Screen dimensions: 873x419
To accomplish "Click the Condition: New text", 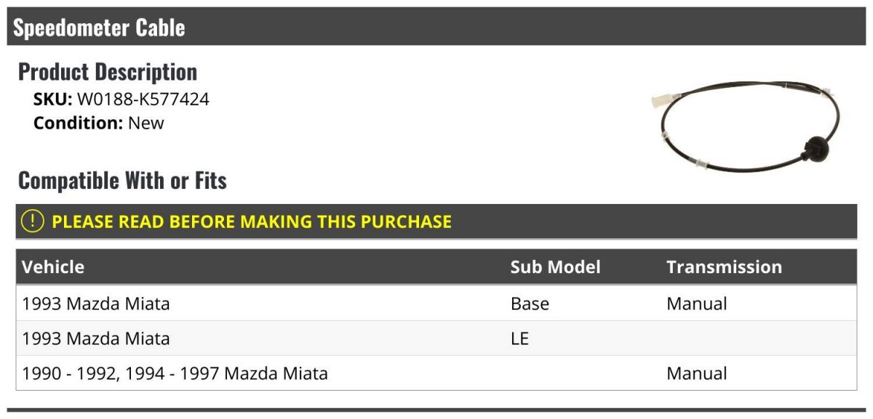I will (x=99, y=123).
